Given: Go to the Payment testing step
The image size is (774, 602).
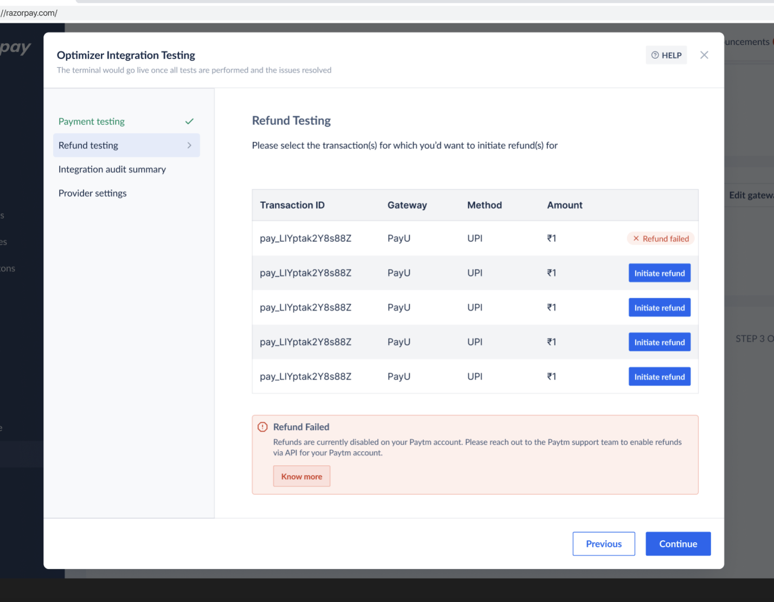Looking at the screenshot, I should (x=126, y=121).
